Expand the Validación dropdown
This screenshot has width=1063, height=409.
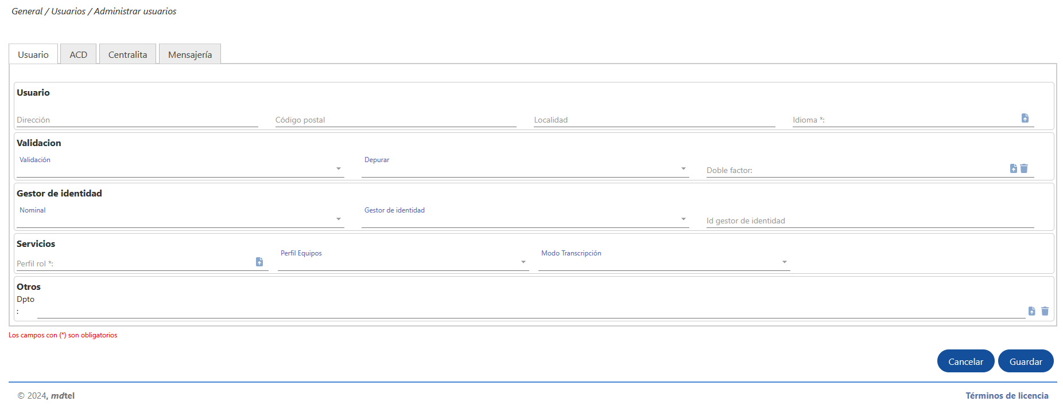coord(180,169)
